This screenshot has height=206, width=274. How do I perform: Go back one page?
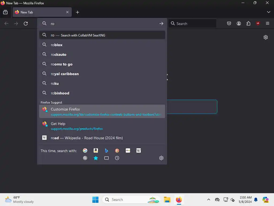6,24
